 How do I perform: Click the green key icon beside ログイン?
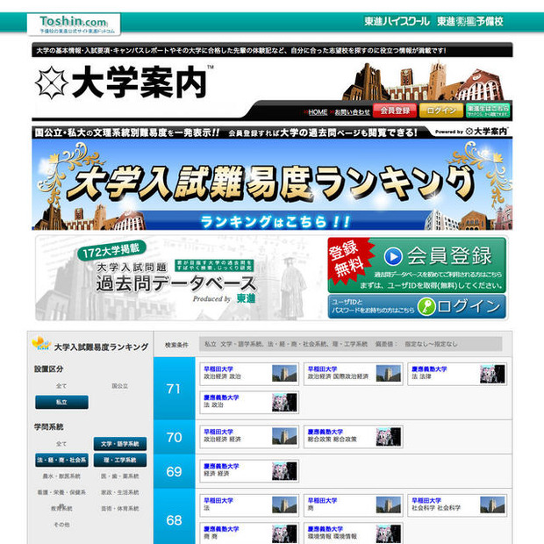click(426, 307)
